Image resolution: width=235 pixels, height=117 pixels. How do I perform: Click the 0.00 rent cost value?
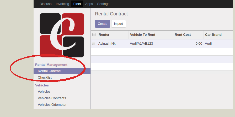pos(199,44)
